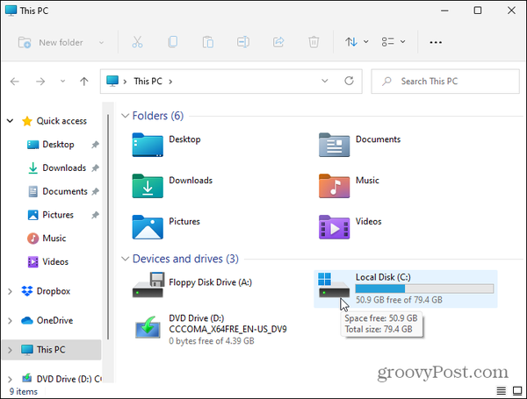Open the Sort options button
The height and width of the screenshot is (399, 527).
[357, 42]
